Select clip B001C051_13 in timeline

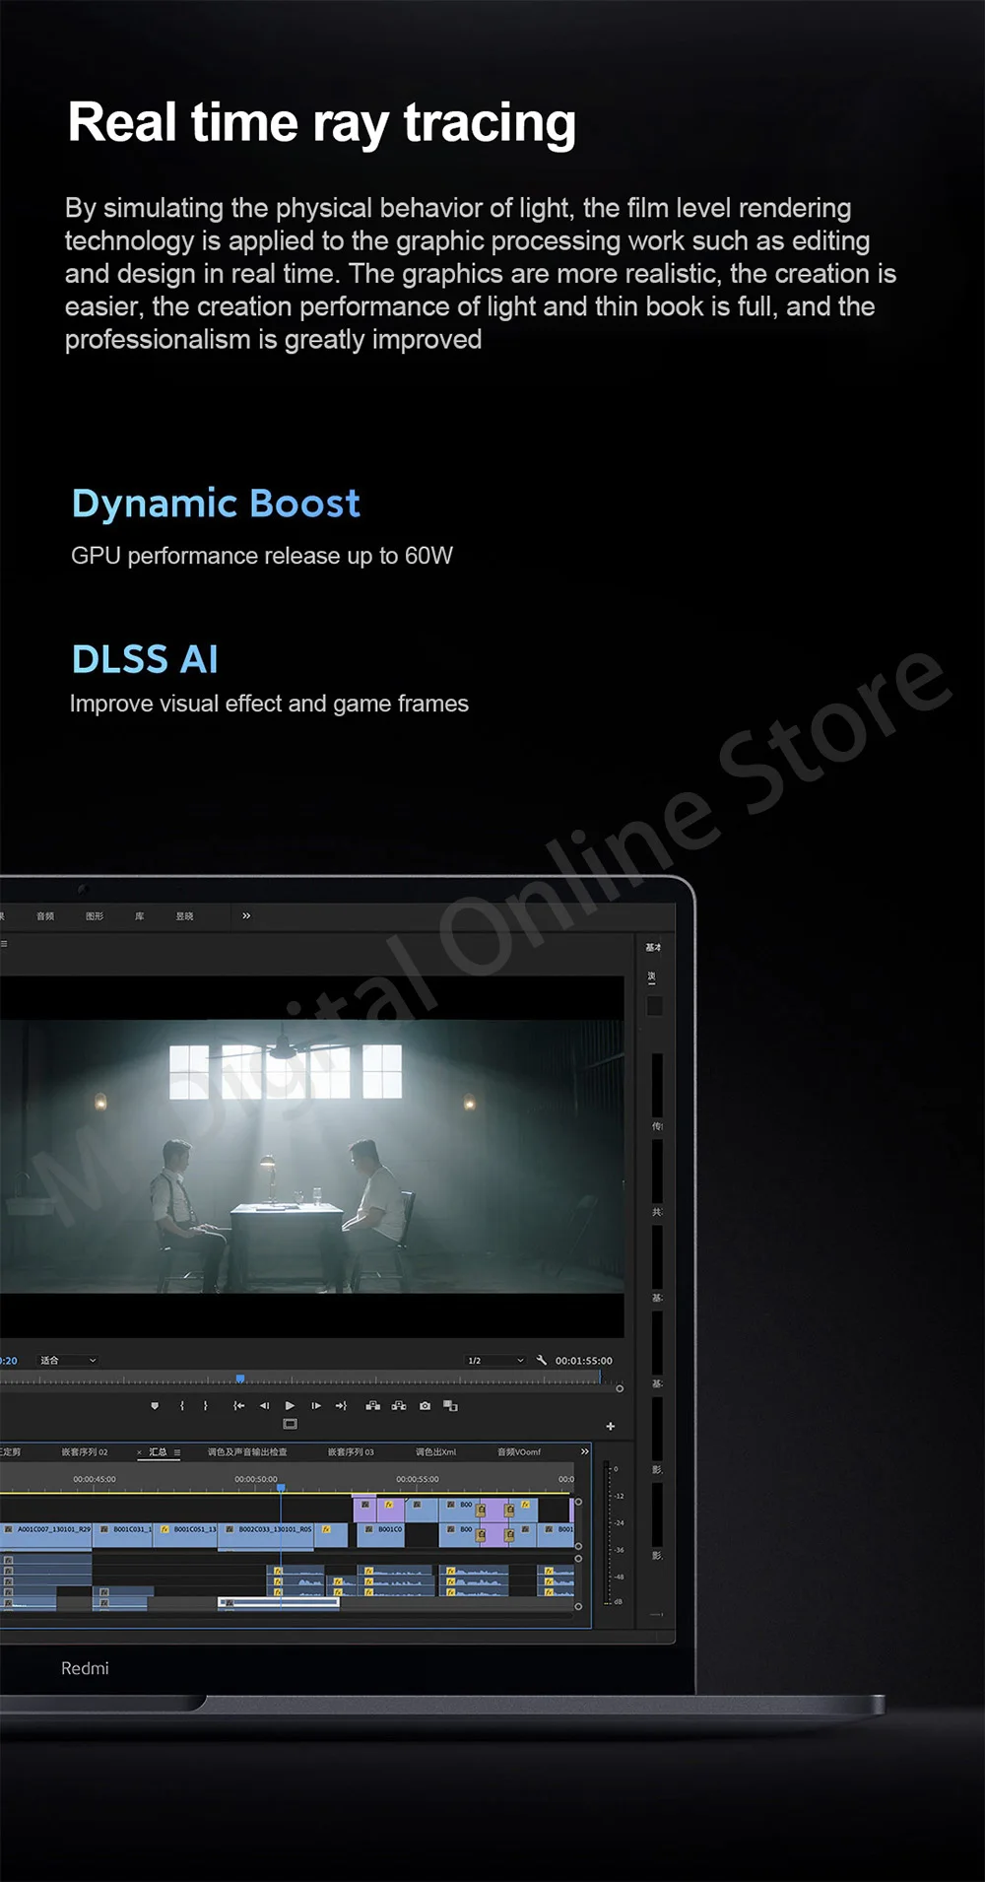186,1534
